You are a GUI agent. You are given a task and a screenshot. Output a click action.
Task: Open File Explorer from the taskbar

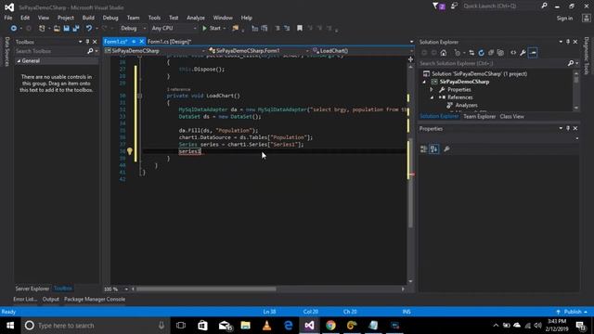(245, 326)
